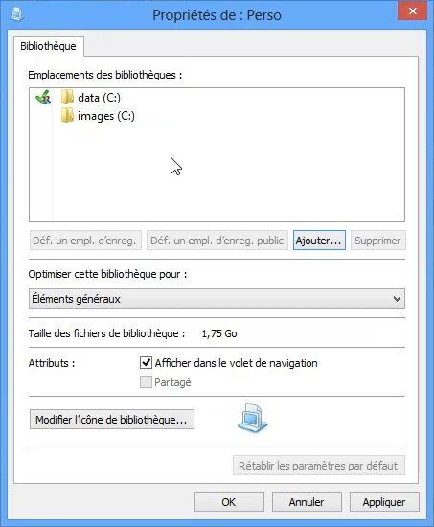Cancel with the Annuler button
This screenshot has height=527, width=434.
pyautogui.click(x=307, y=502)
